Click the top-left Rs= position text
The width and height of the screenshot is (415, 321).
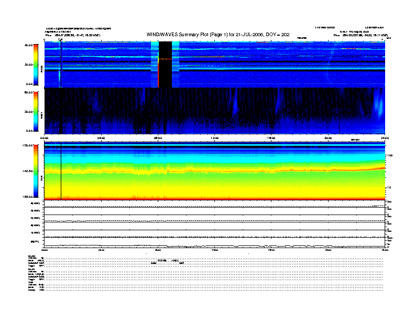(x=72, y=35)
